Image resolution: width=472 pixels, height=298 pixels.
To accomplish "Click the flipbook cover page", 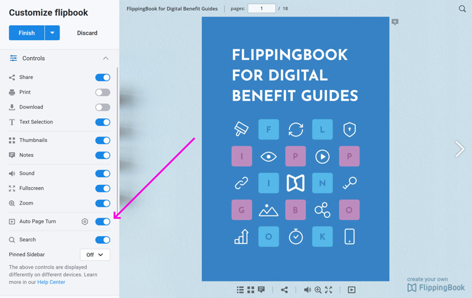I will 296,149.
